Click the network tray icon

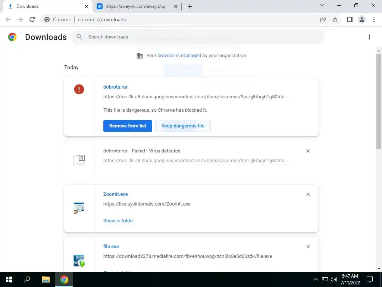(x=325, y=280)
